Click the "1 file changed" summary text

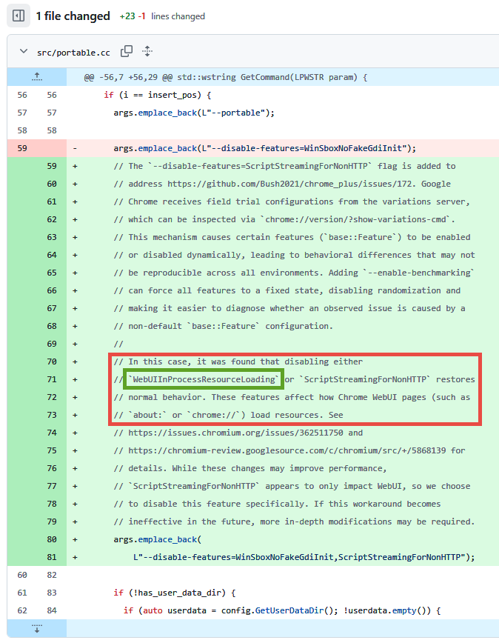[73, 16]
